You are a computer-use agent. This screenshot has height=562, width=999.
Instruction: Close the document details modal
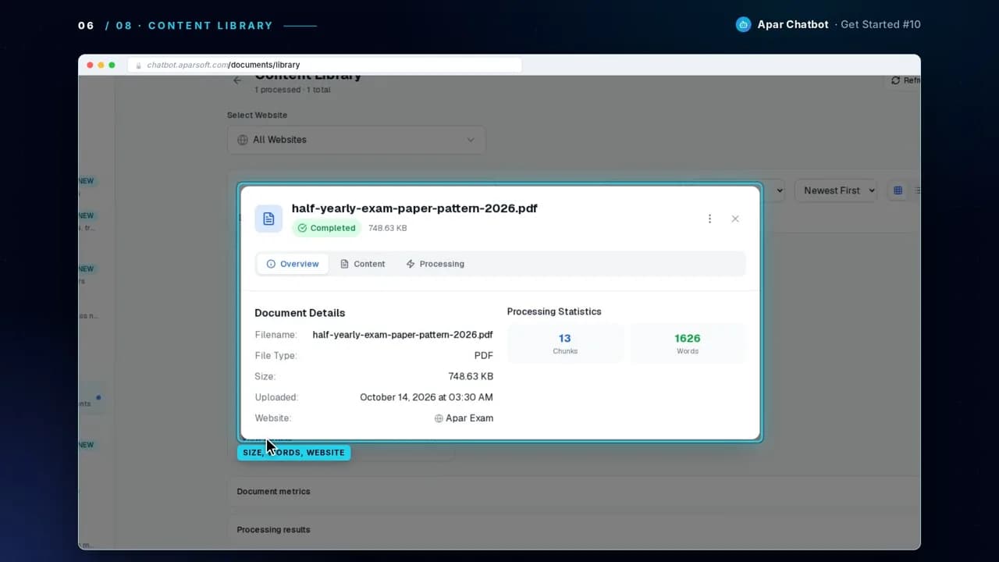coord(735,219)
